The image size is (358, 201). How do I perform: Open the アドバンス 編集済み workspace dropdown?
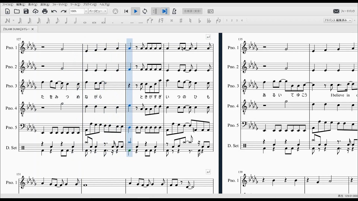click(337, 20)
